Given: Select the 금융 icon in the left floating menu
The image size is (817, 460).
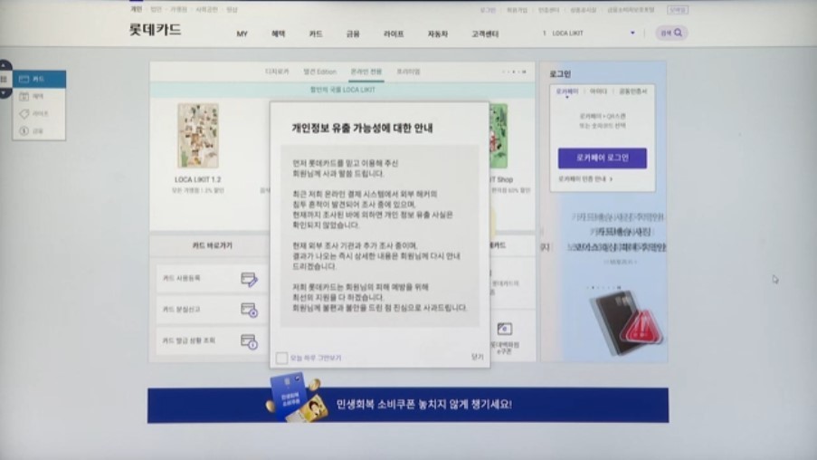Looking at the screenshot, I should point(25,131).
